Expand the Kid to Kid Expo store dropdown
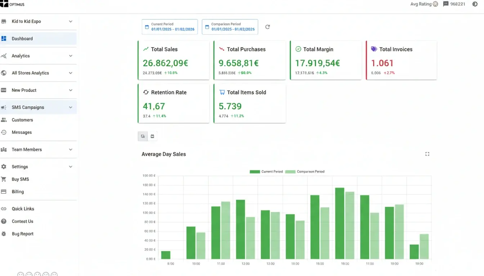 tap(71, 22)
